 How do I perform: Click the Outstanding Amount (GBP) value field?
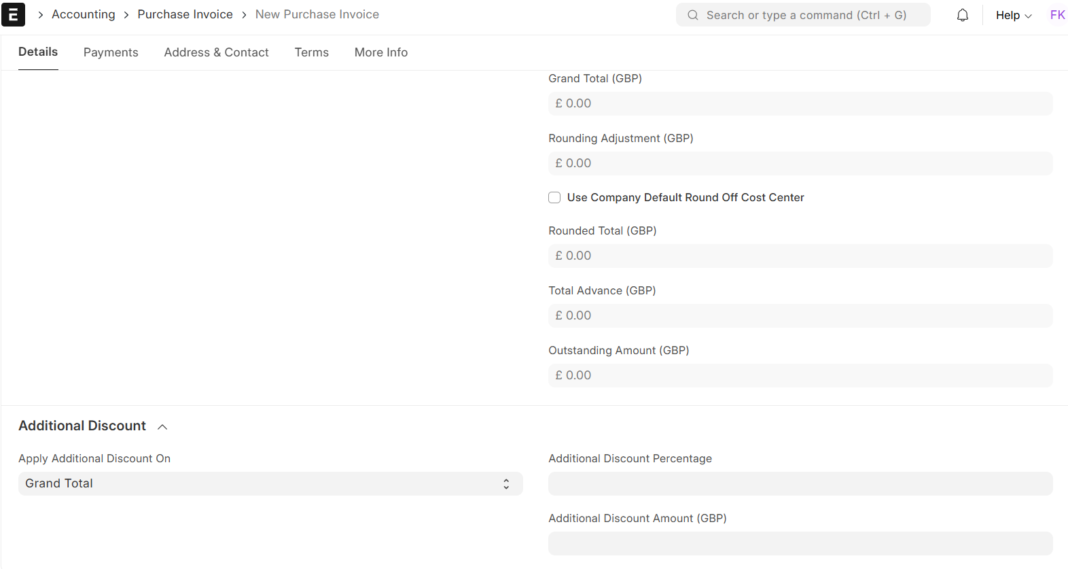[x=800, y=375]
